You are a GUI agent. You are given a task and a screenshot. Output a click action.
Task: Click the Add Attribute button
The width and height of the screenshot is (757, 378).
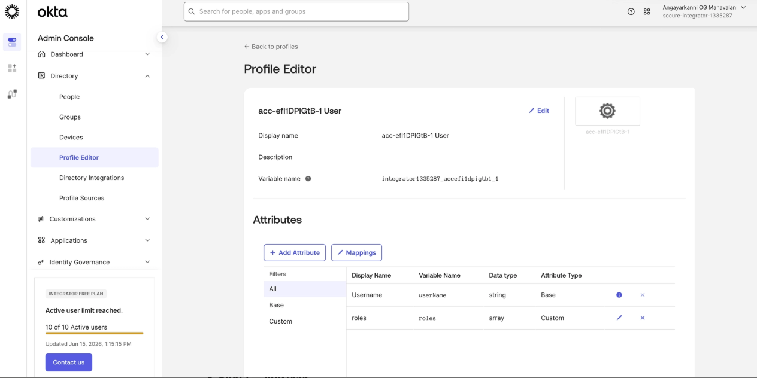pyautogui.click(x=295, y=252)
